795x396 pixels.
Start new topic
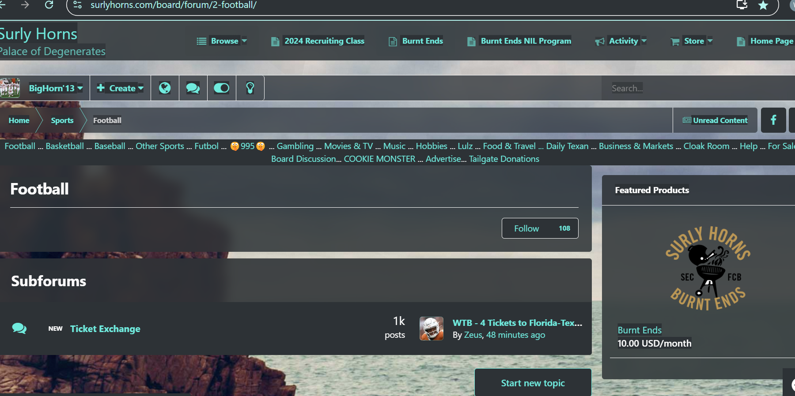pos(533,383)
